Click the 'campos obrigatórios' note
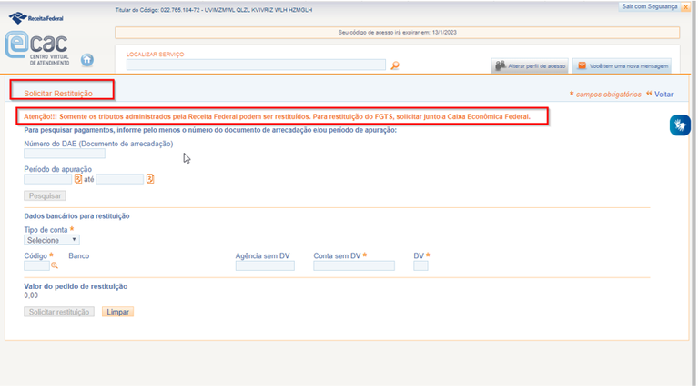Viewport: 699px width, 390px height. click(x=608, y=95)
